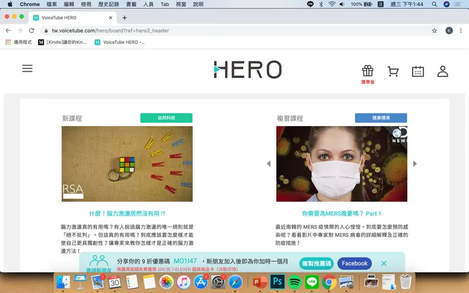Launch Siri from the menu bar
This screenshot has width=469, height=293.
pyautogui.click(x=447, y=4)
